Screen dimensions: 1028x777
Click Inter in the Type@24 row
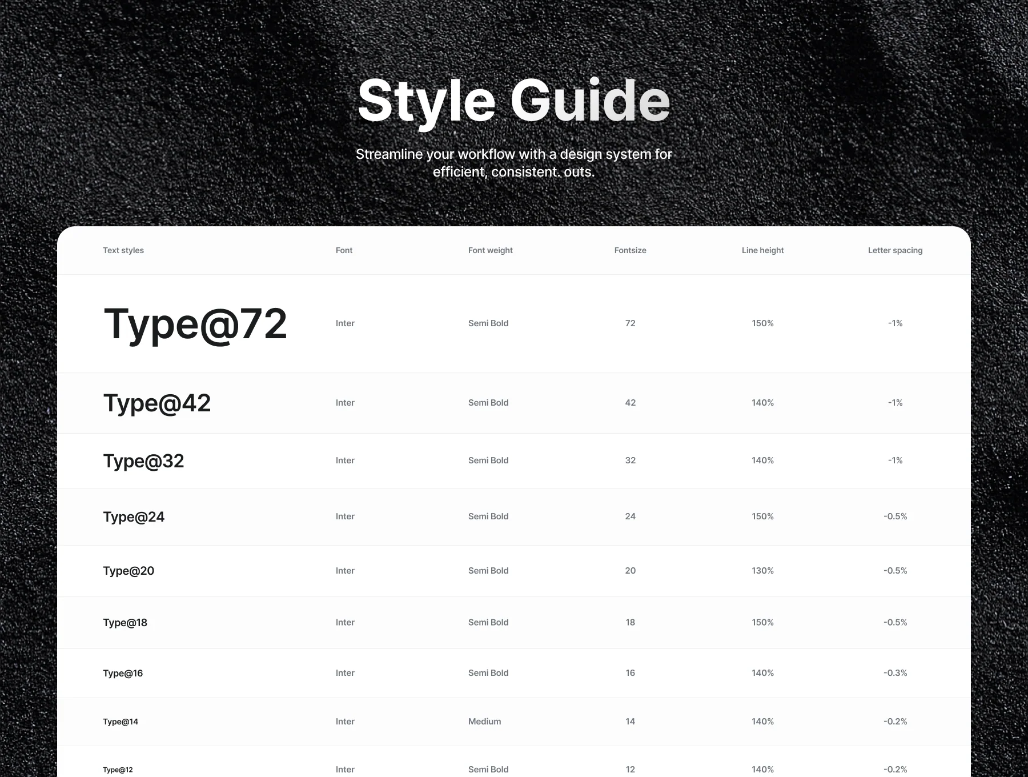click(x=345, y=516)
